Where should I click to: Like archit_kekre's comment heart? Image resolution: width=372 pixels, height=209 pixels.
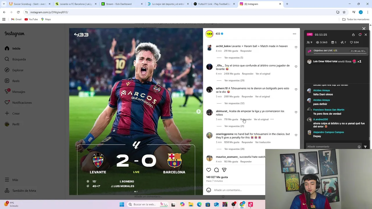[296, 47]
